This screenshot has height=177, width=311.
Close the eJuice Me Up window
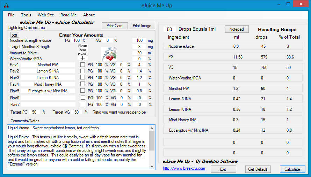301,4
